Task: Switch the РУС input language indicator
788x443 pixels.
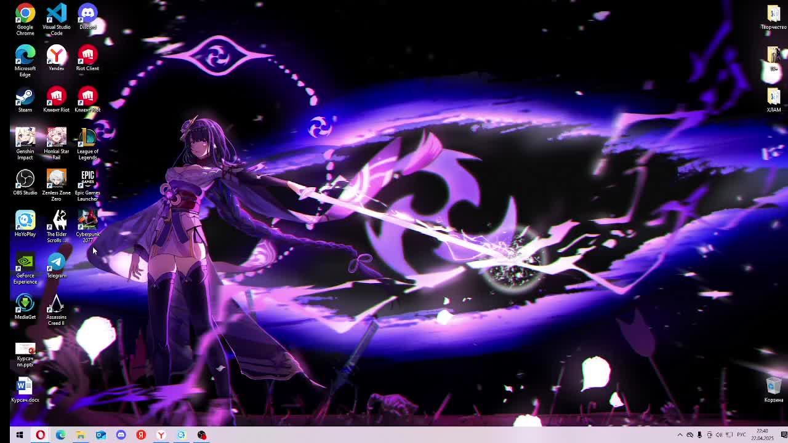Action: (741, 435)
